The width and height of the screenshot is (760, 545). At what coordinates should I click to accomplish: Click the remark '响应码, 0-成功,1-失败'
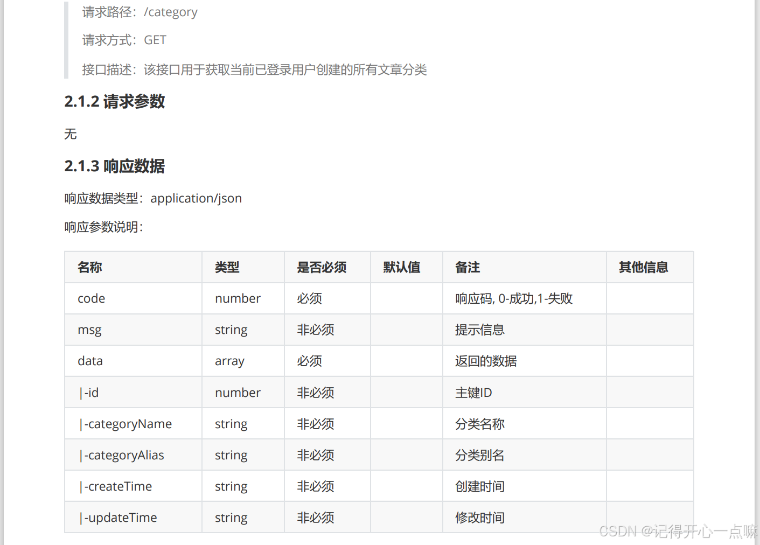coord(514,298)
